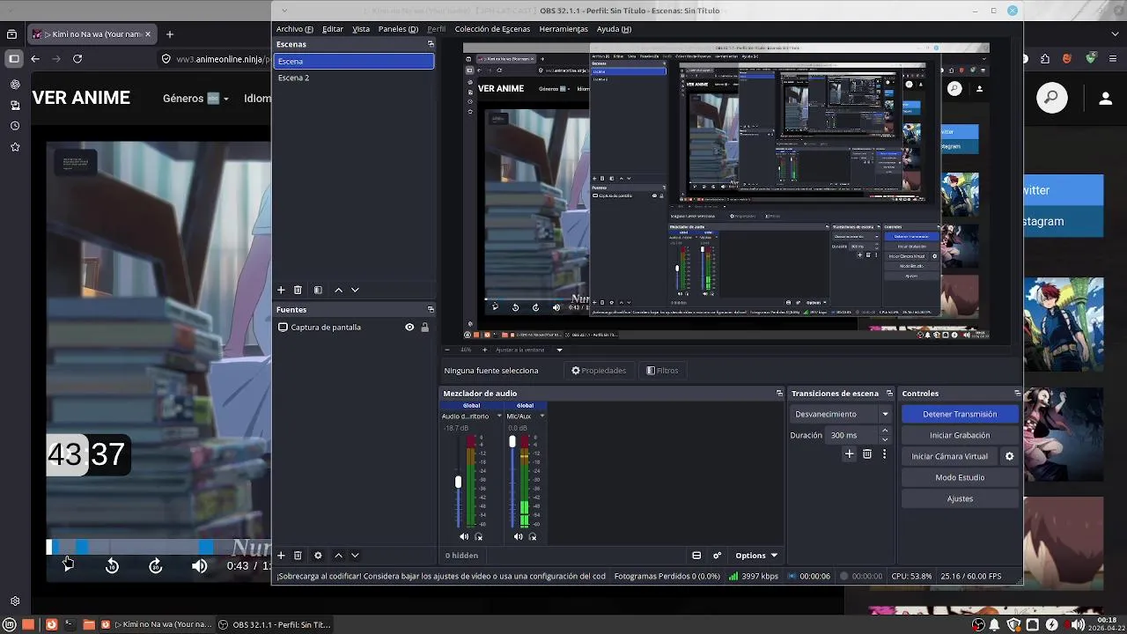Screen dimensions: 1127x634
Task: Remove selected scene with Escenas trash icon
Action: 298,290
